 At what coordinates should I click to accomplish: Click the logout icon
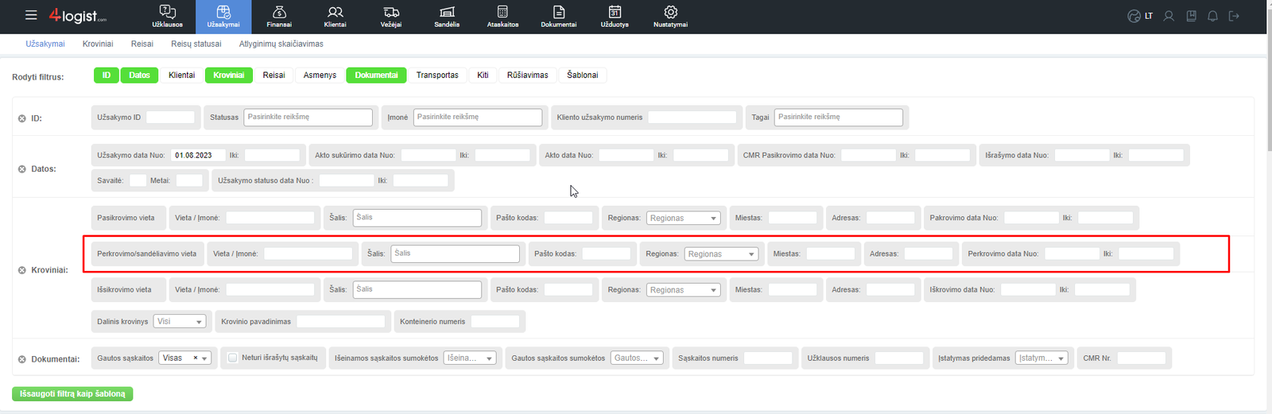coord(1234,16)
